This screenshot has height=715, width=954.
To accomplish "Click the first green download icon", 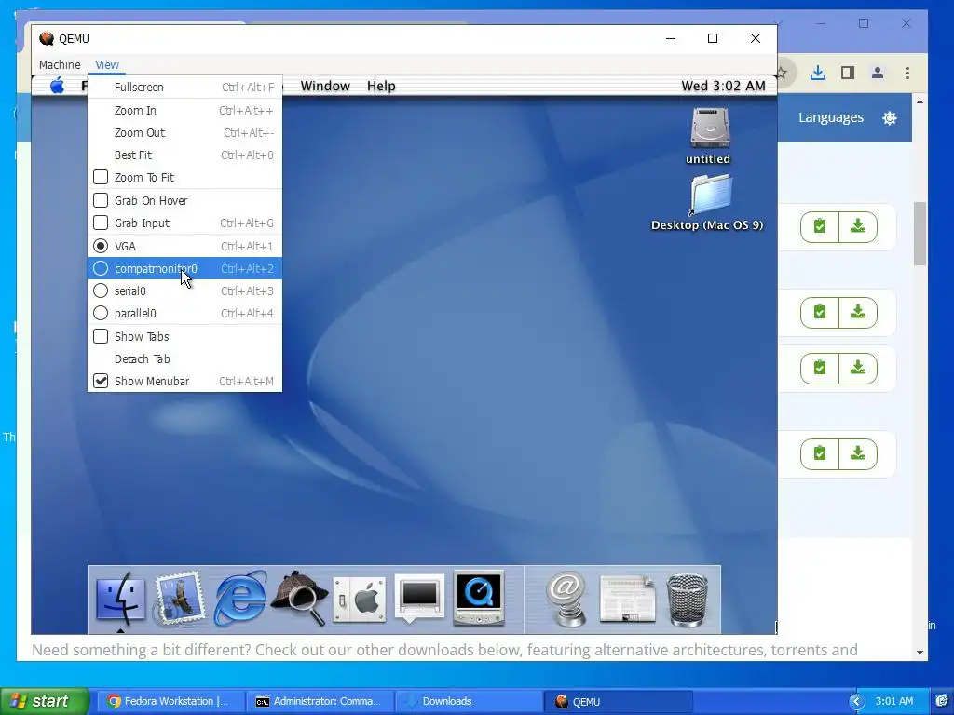I will [858, 227].
